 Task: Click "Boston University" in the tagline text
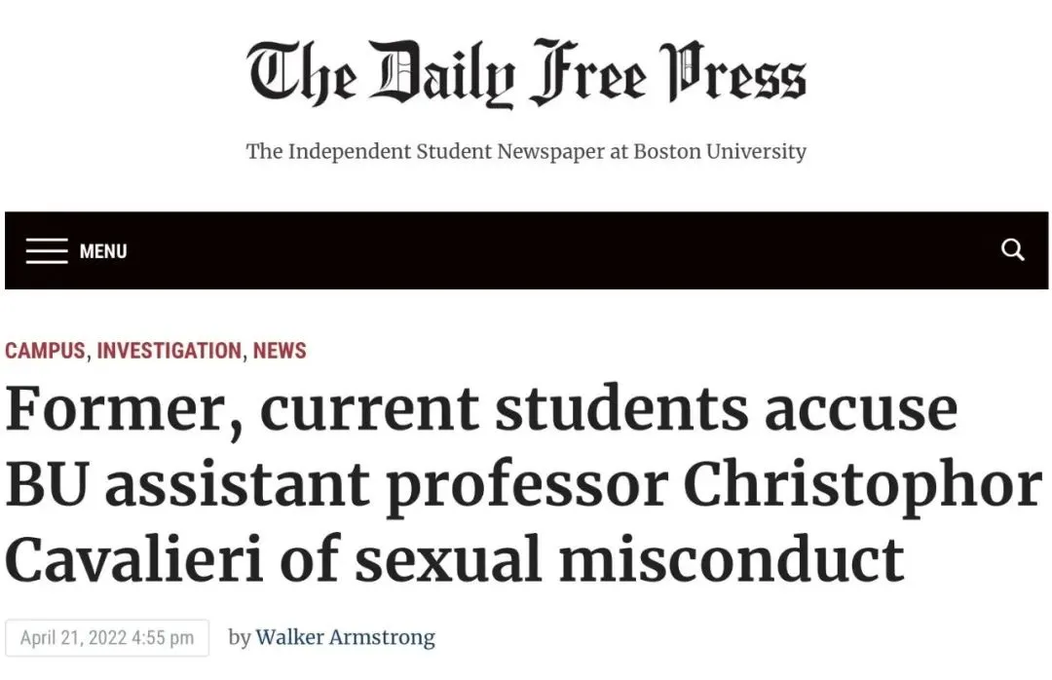pos(720,152)
